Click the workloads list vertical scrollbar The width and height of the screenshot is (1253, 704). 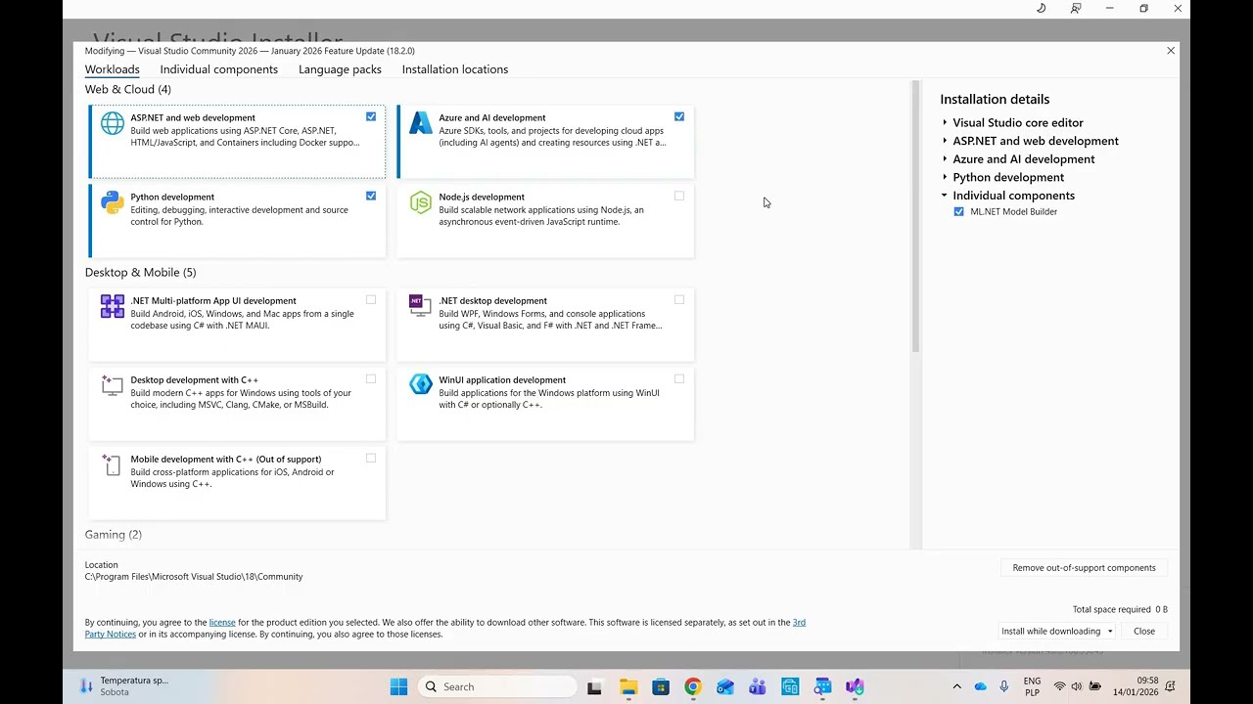[x=916, y=217]
